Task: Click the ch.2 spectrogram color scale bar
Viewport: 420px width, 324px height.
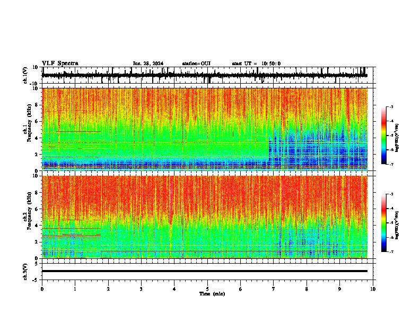Action: pyautogui.click(x=383, y=223)
